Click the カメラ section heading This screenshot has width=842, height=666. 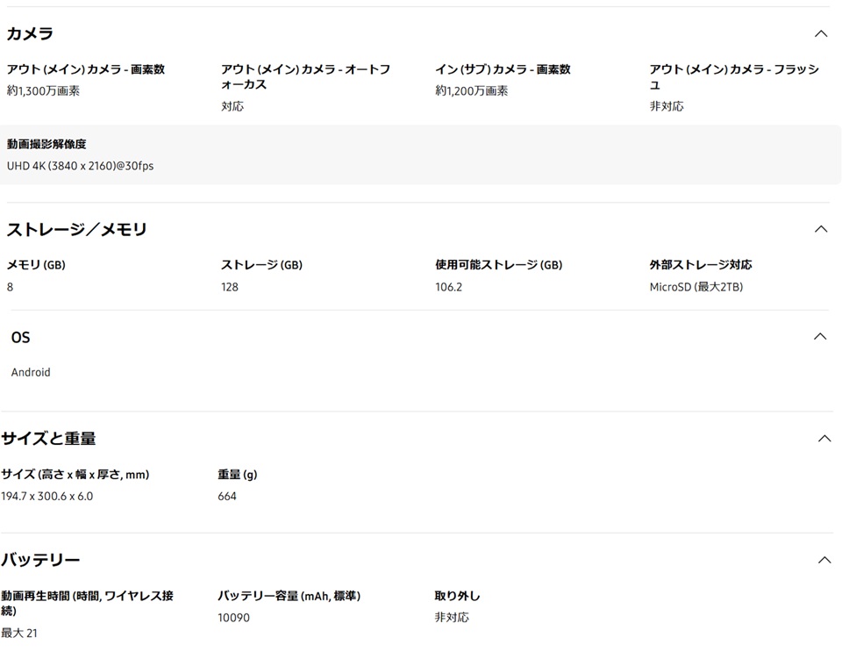coord(30,34)
